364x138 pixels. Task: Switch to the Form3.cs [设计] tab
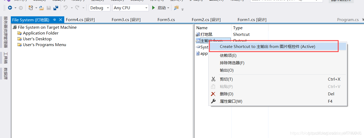(x=126, y=20)
